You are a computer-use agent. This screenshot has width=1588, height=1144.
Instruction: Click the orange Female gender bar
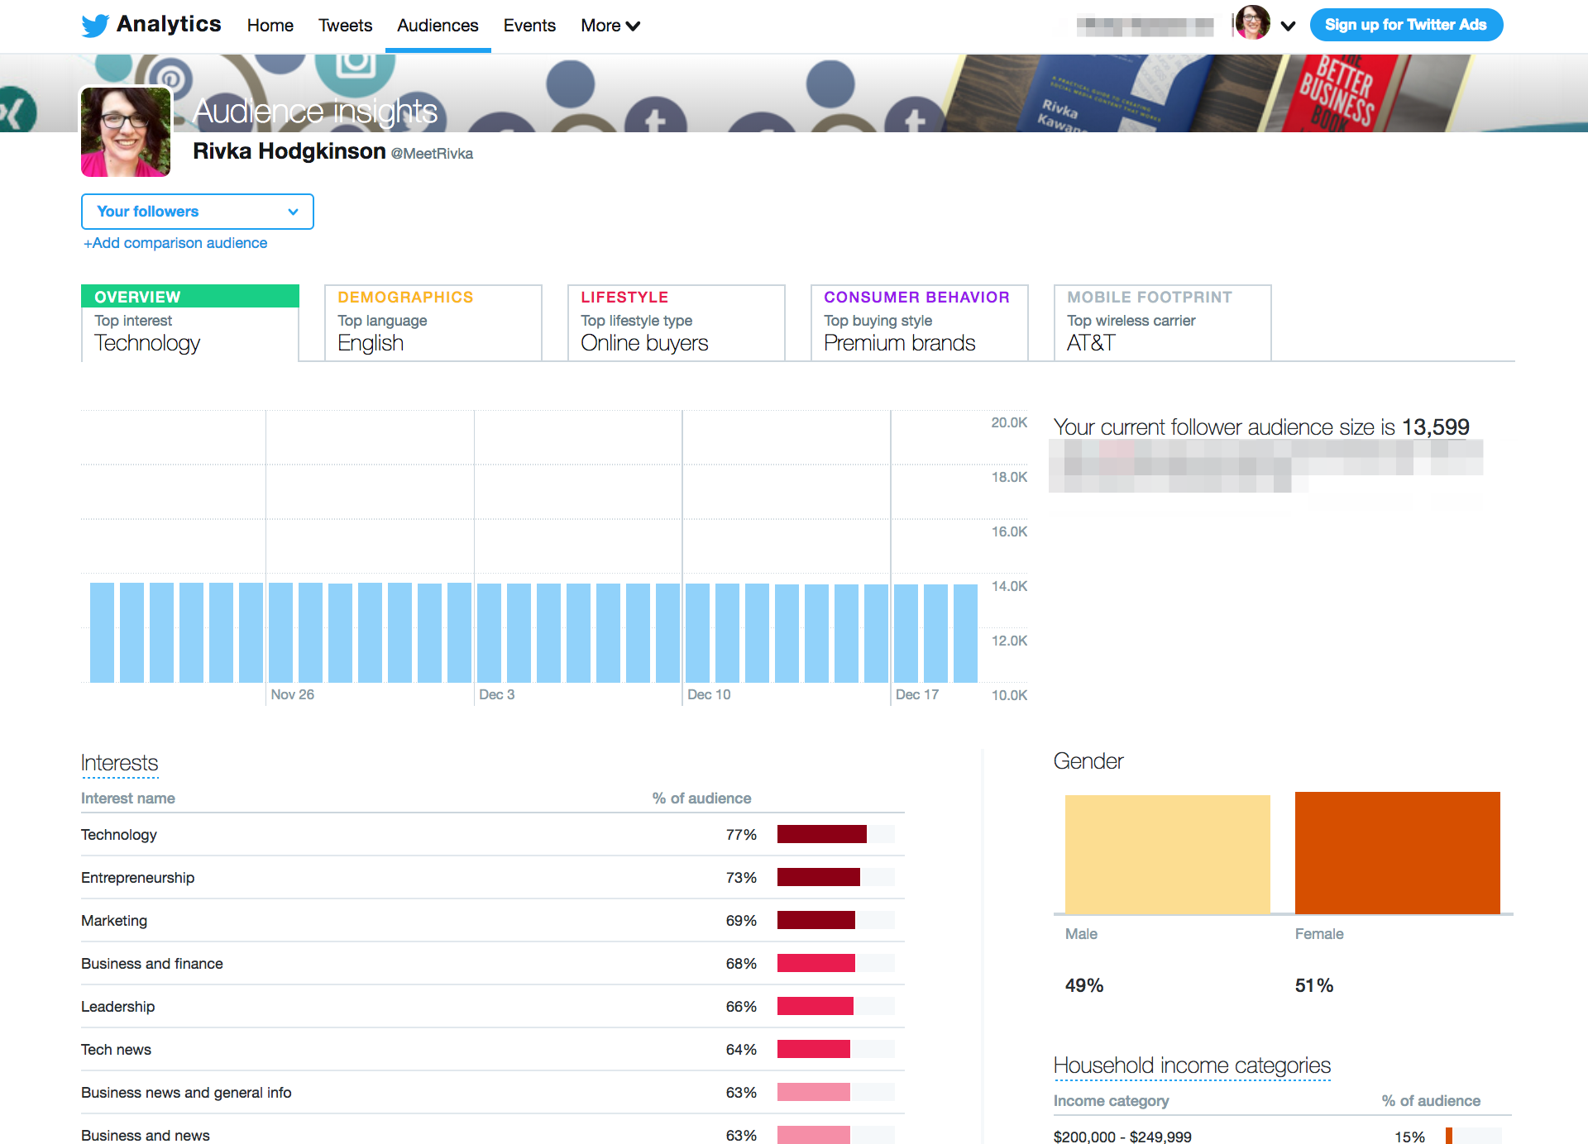[1397, 852]
